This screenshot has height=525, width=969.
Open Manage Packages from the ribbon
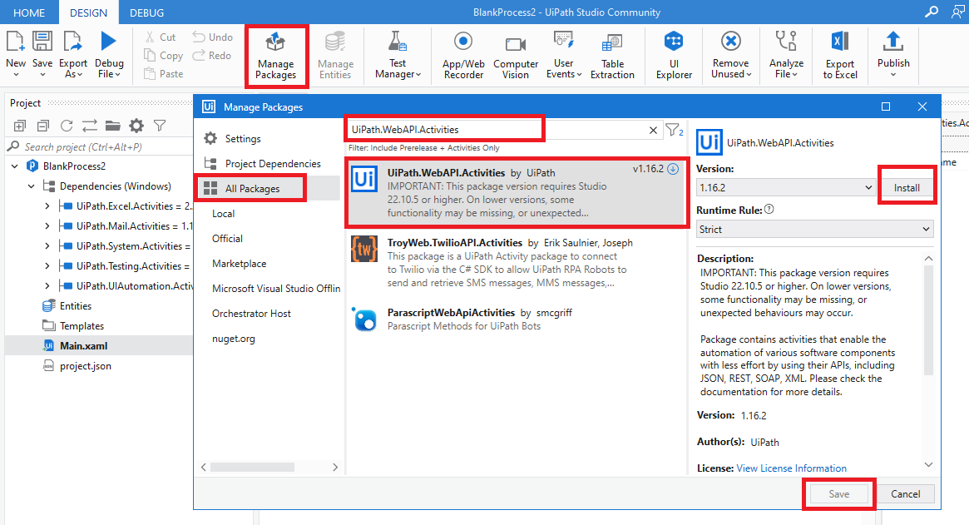tap(275, 57)
